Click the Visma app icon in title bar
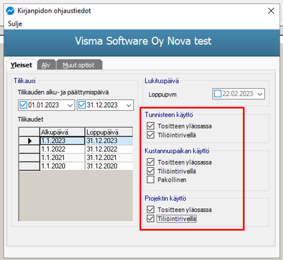This screenshot has width=283, height=260. point(10,11)
